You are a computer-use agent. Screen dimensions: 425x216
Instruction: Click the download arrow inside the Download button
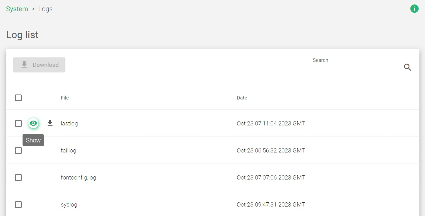click(x=24, y=65)
